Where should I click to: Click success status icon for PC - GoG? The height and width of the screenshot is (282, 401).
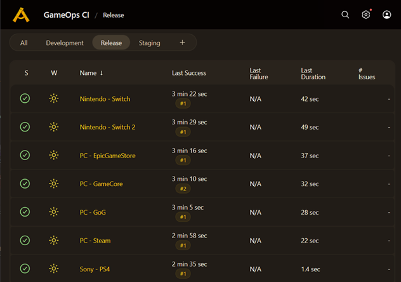tap(25, 212)
